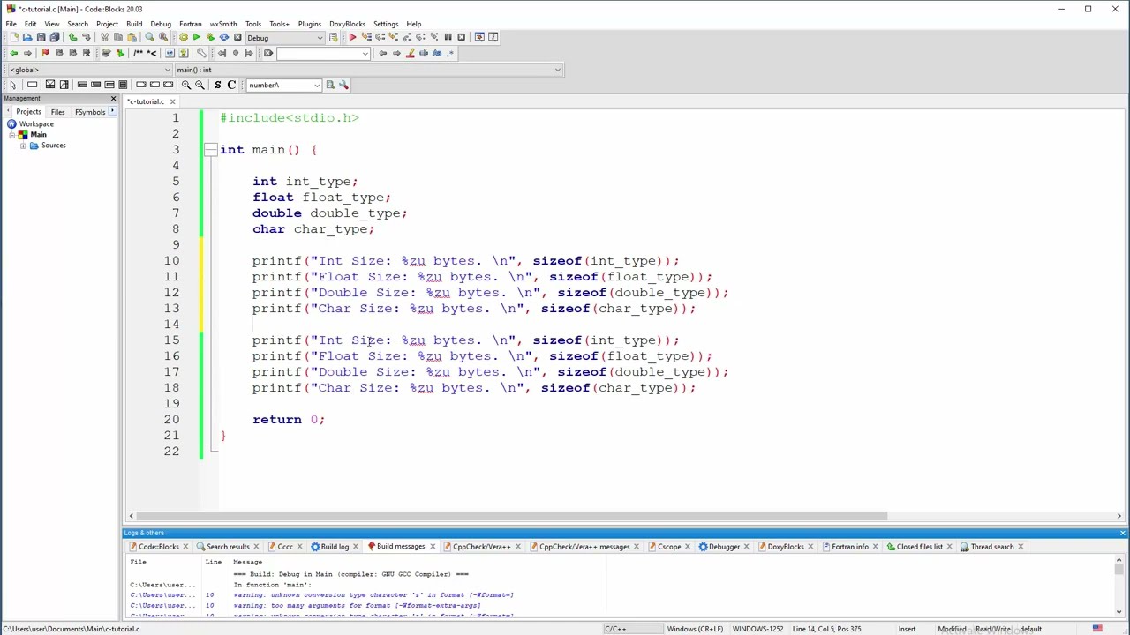Cut selected text with scissors icon
The image size is (1130, 635).
pyautogui.click(x=104, y=37)
